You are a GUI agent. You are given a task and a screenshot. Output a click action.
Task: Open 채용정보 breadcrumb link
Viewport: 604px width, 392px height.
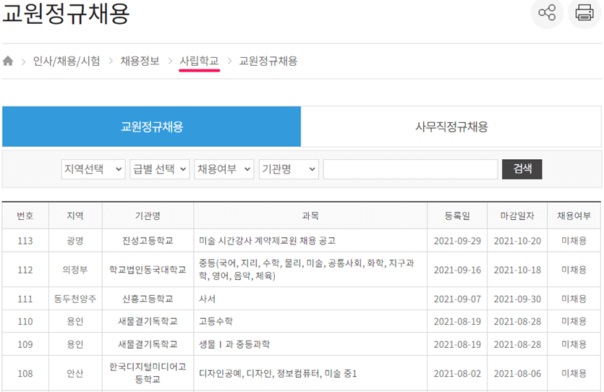click(x=140, y=61)
